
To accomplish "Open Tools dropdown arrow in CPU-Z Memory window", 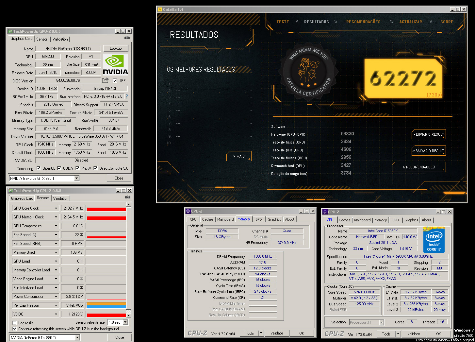I will pyautogui.click(x=261, y=333).
